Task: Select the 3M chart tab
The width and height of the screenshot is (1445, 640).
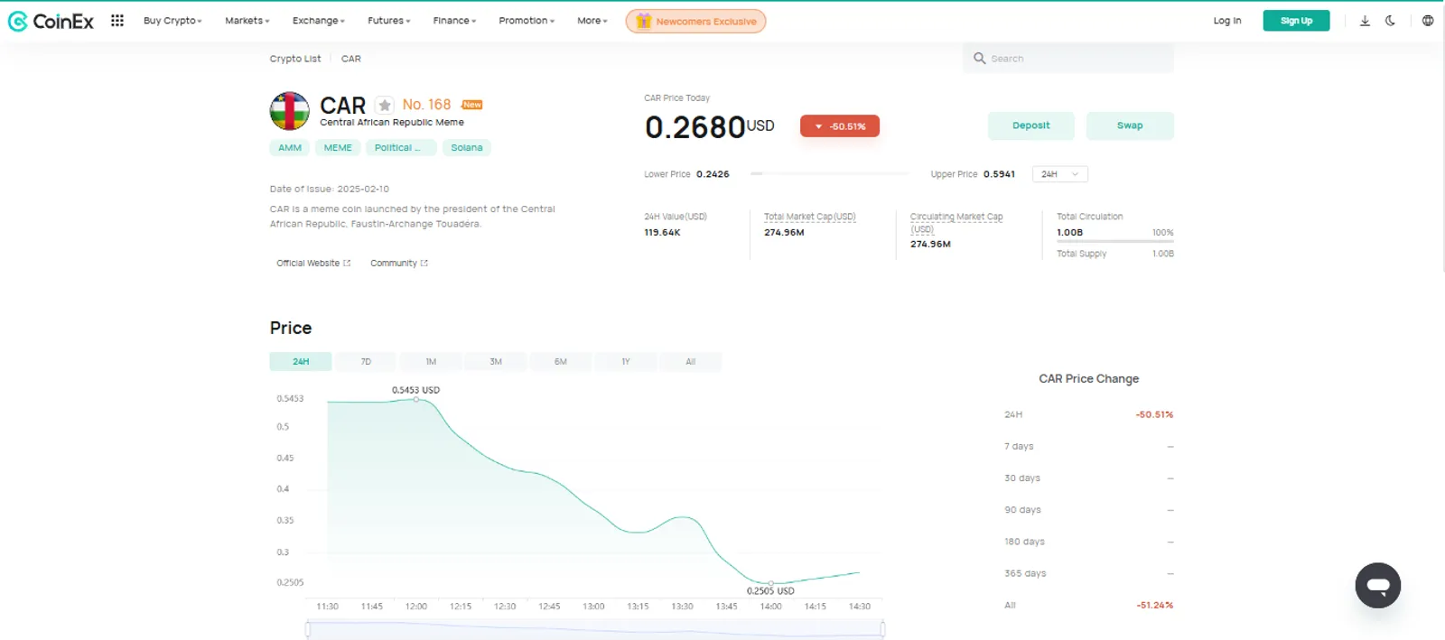Action: point(496,362)
